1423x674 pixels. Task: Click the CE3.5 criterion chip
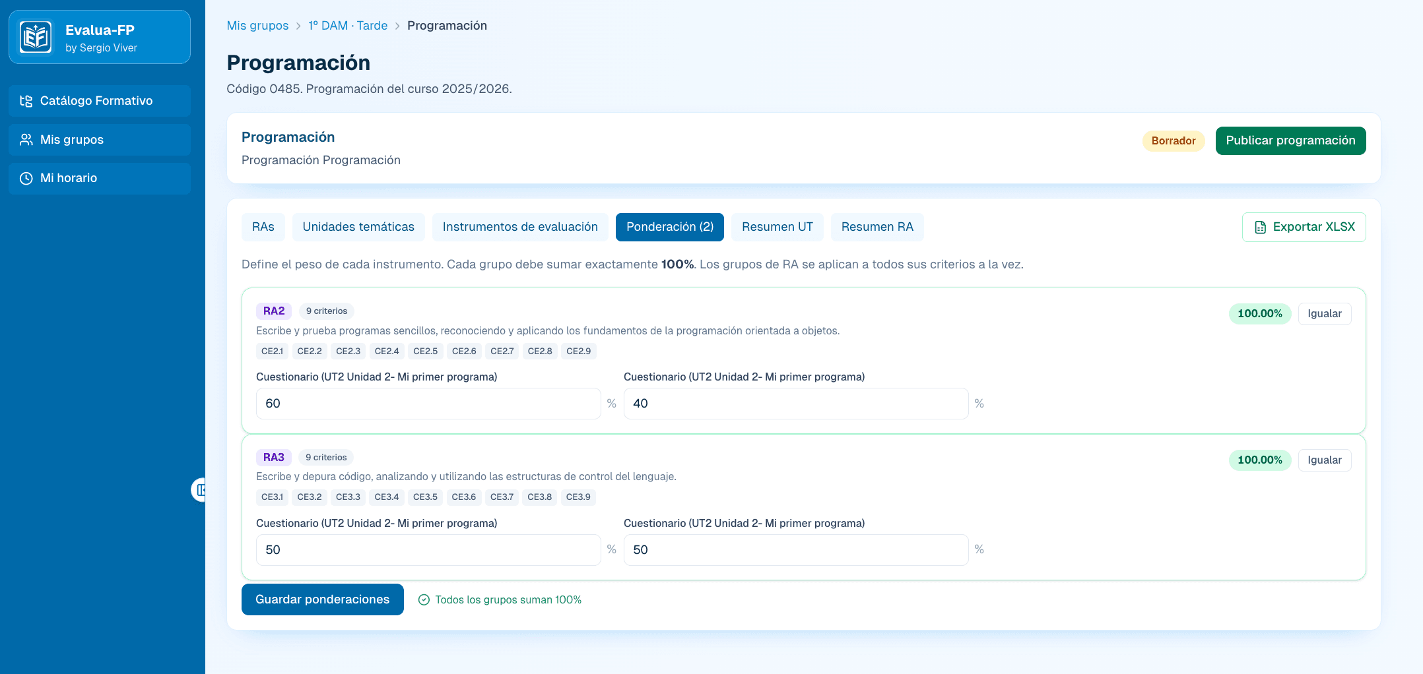[425, 497]
